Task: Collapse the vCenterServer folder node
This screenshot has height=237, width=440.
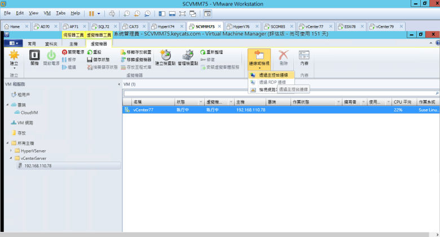Action: [x=11, y=159]
